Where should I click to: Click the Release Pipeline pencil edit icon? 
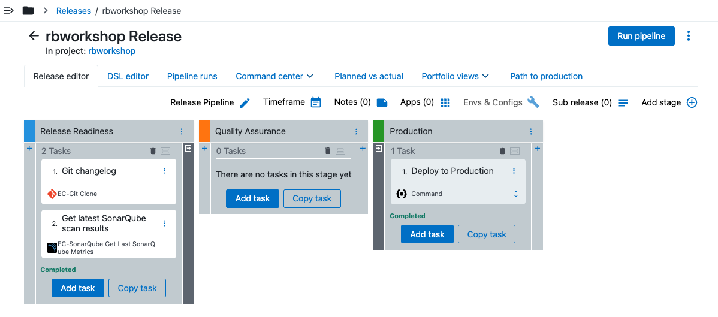click(x=245, y=102)
